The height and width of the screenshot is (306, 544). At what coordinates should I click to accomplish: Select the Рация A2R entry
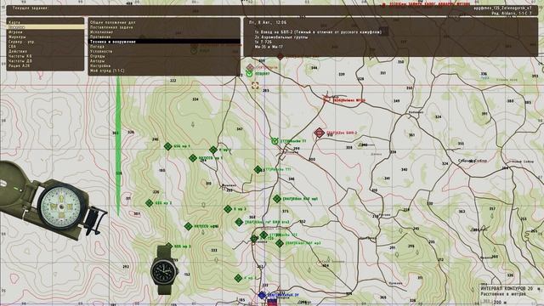coord(19,65)
